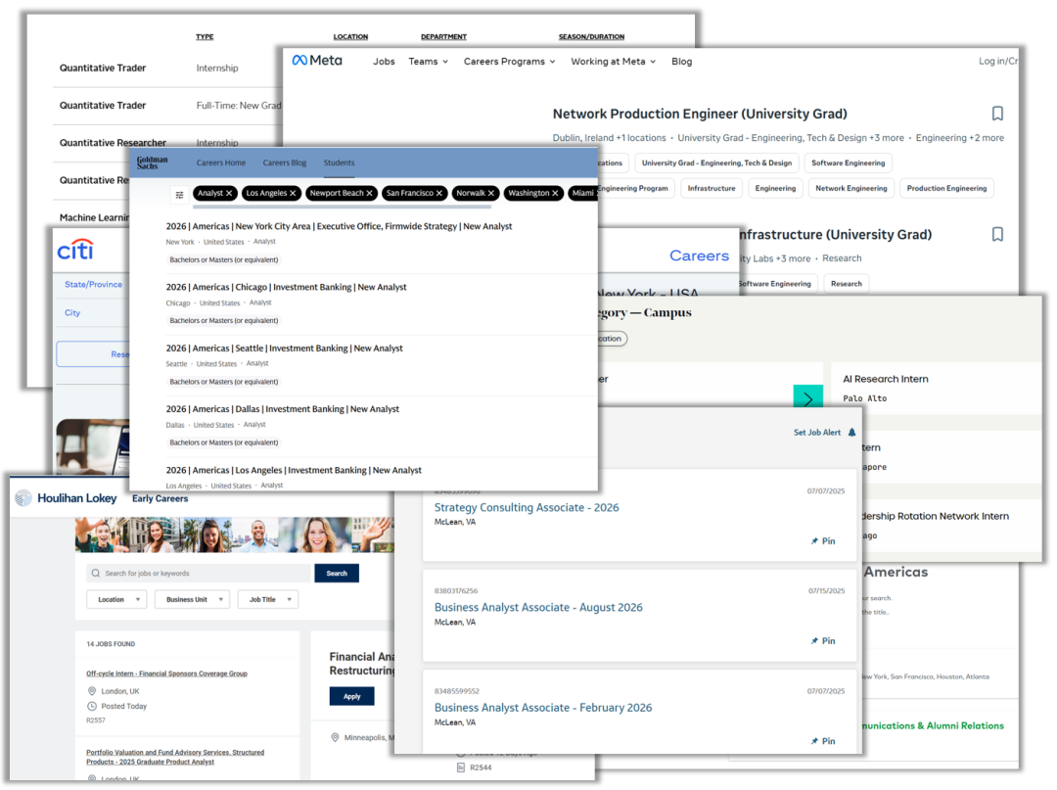Open the Communications & Alumni Relations link
Screen dimensions: 1057x790
tap(934, 726)
